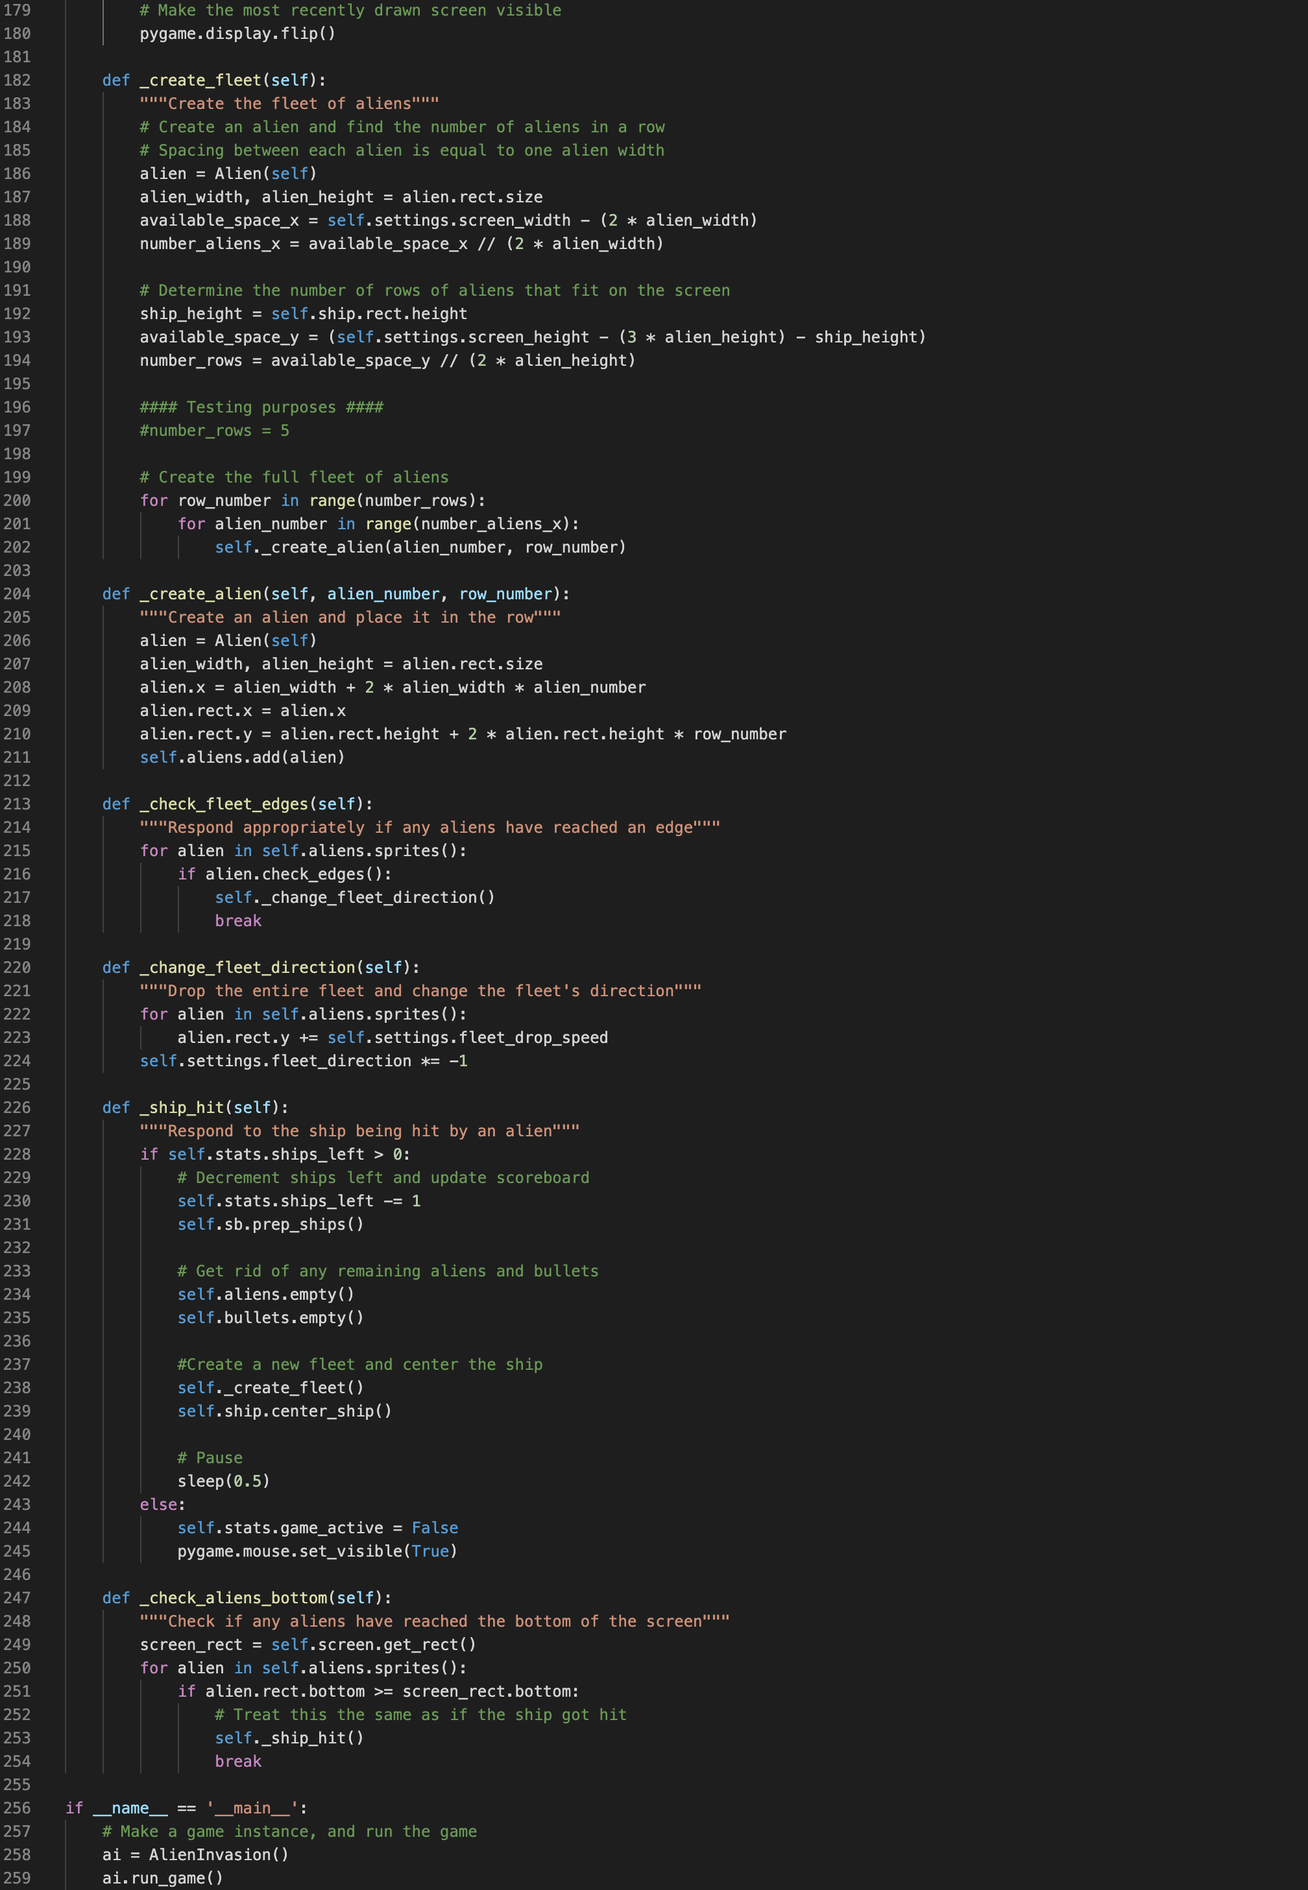The height and width of the screenshot is (1890, 1308).
Task: Click "if __name__ == '__main__':" line
Action: click(x=186, y=1808)
